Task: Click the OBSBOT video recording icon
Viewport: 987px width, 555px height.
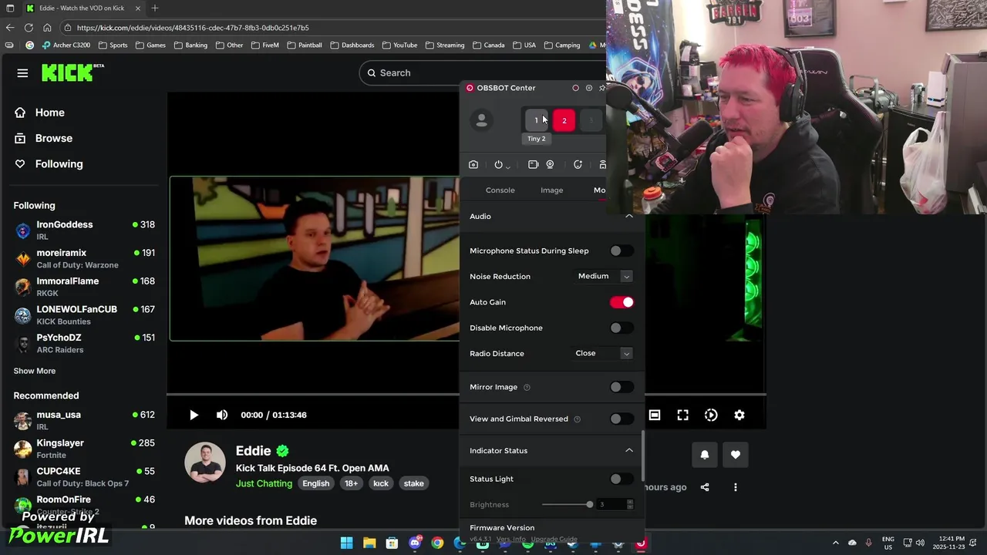Action: coord(533,165)
